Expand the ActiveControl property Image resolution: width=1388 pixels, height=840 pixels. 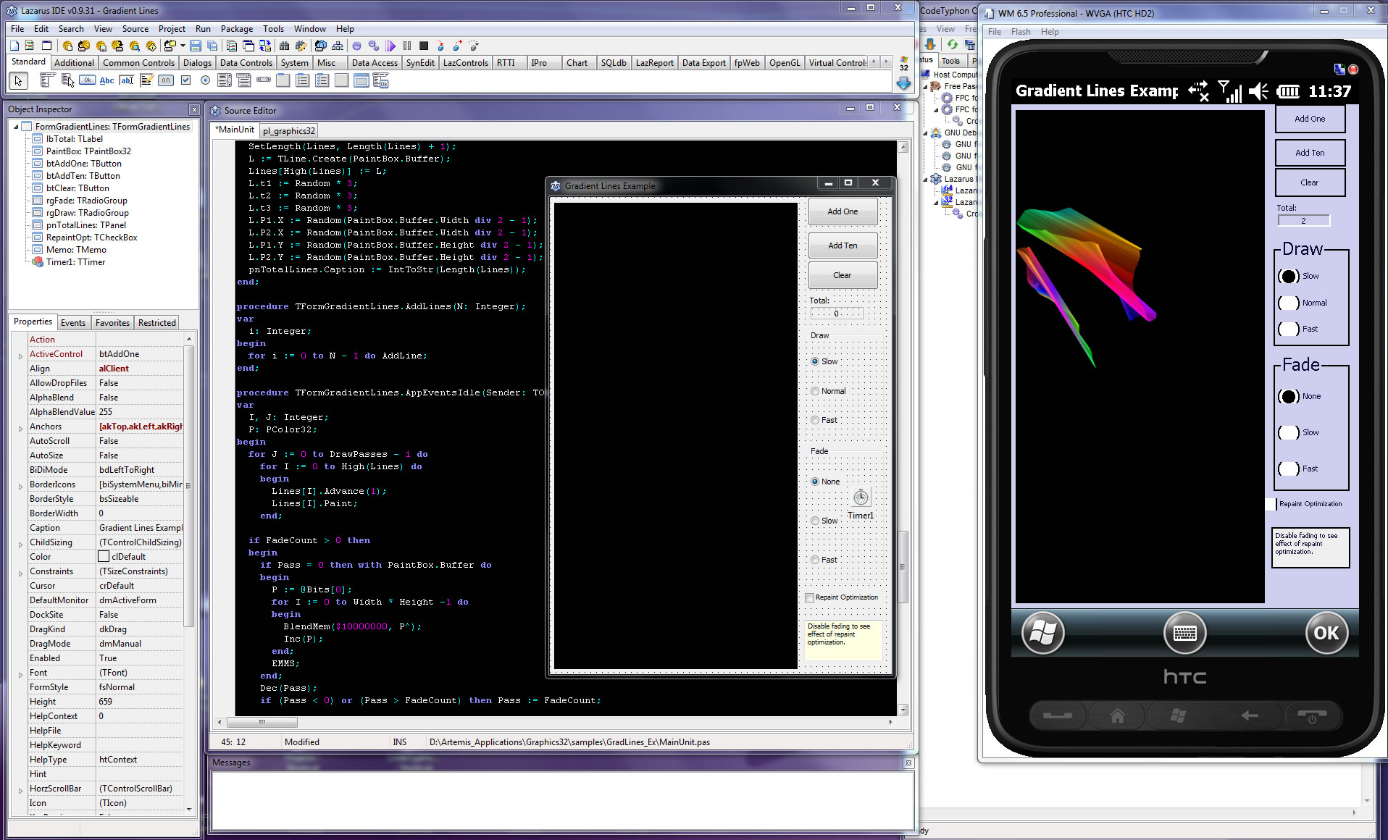pos(20,355)
